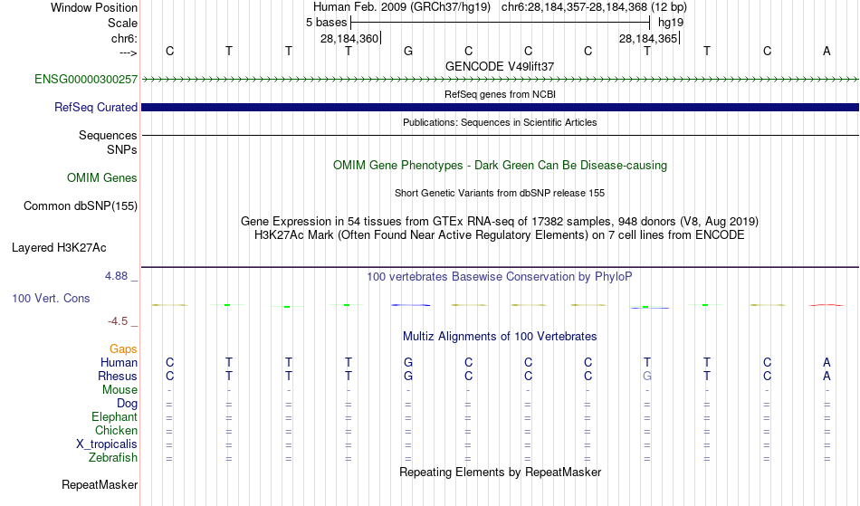Select the Dog species label
Screen dimensions: 860x506
click(x=127, y=404)
